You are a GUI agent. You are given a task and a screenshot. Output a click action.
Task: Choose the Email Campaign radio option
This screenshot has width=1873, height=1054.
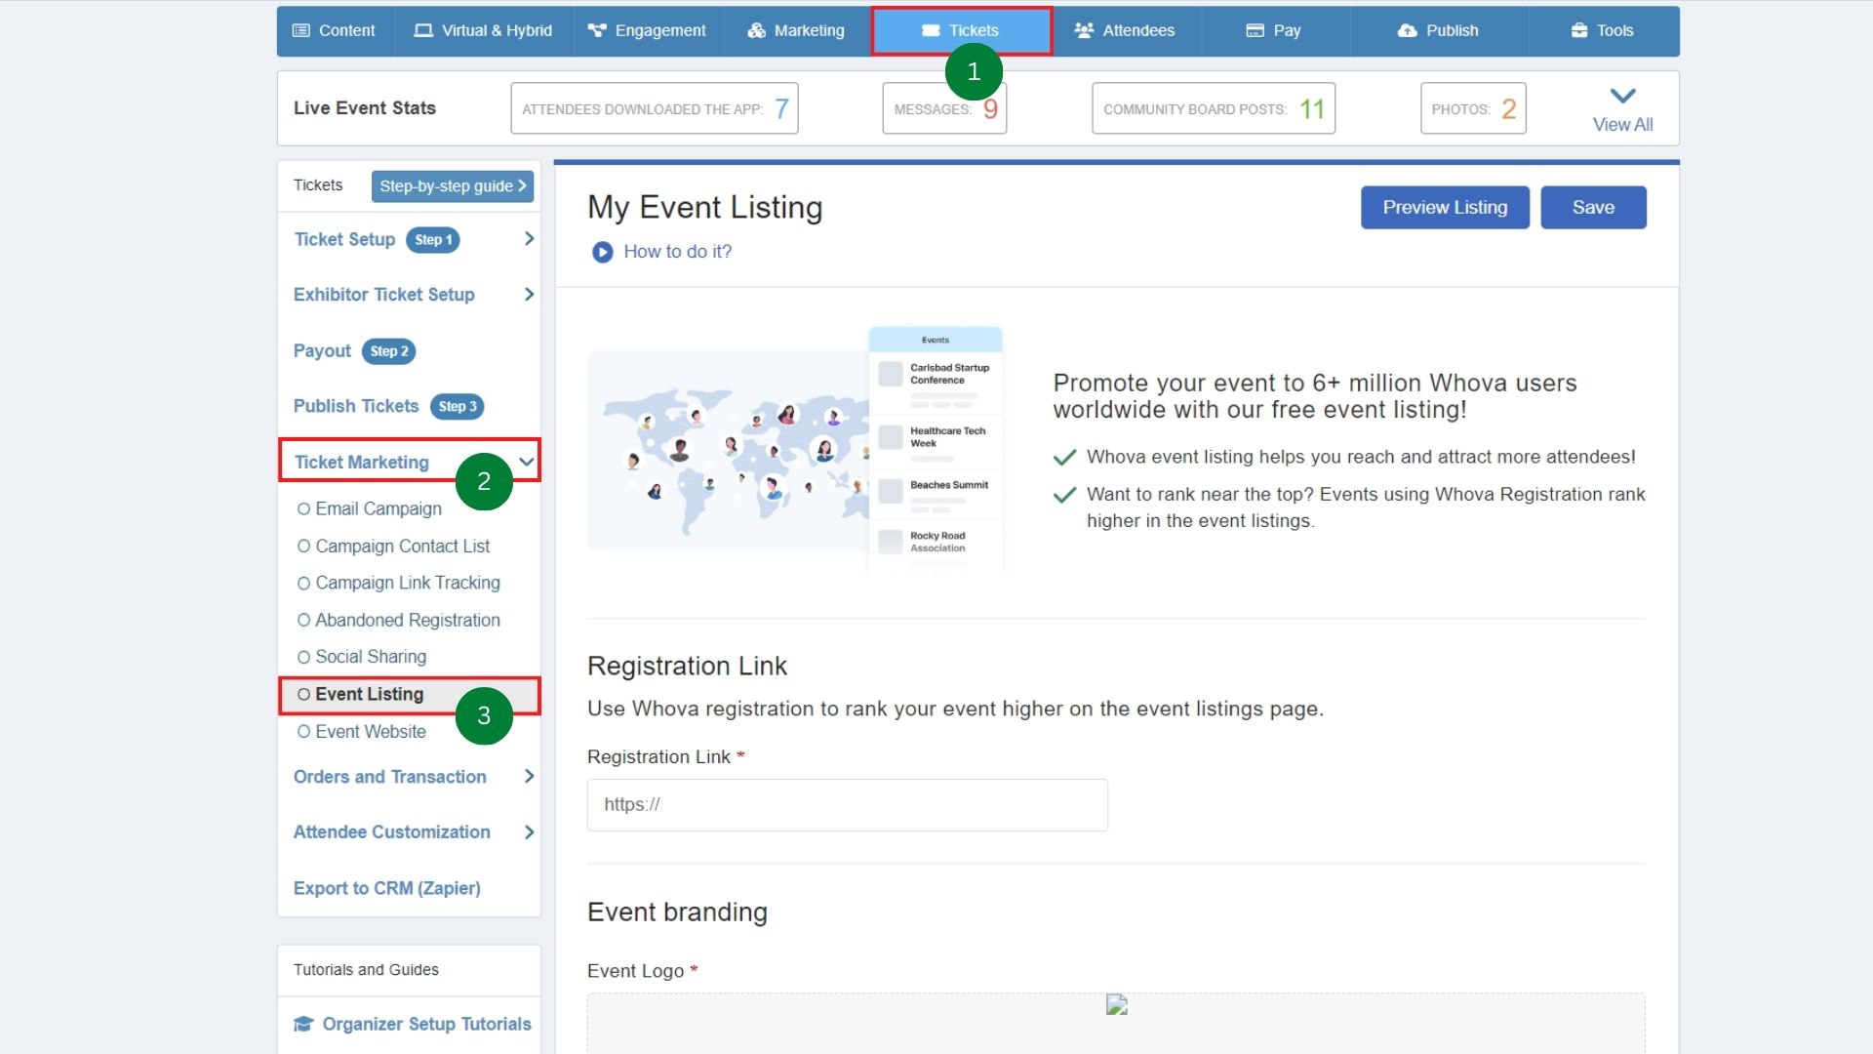point(303,508)
